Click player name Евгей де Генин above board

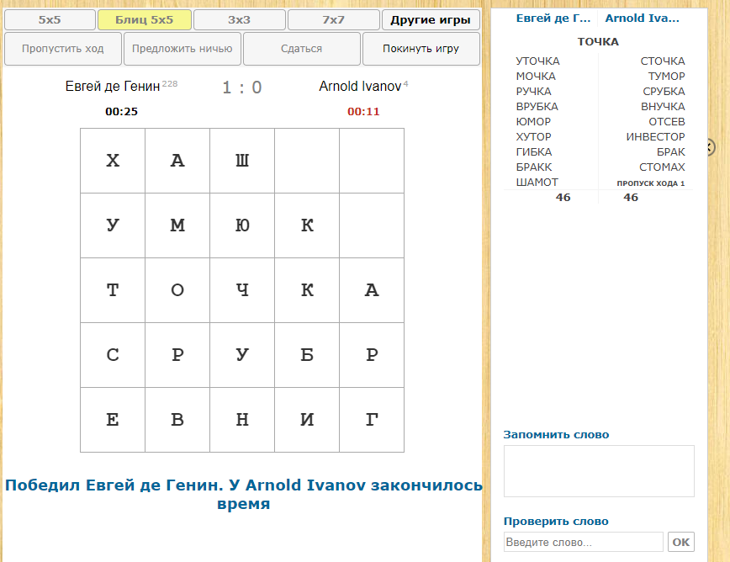[113, 86]
